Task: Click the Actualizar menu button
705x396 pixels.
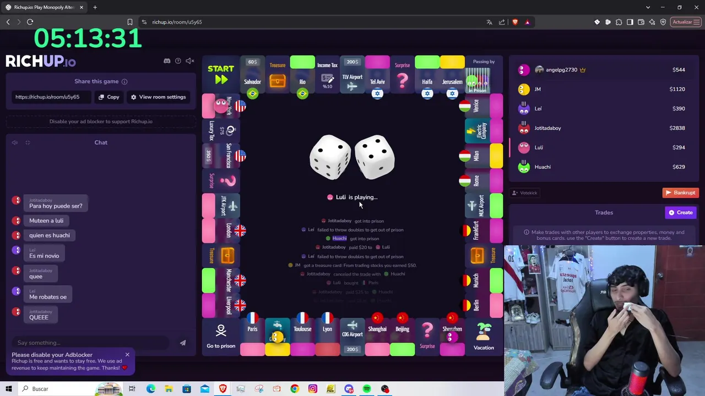Action: (686, 22)
